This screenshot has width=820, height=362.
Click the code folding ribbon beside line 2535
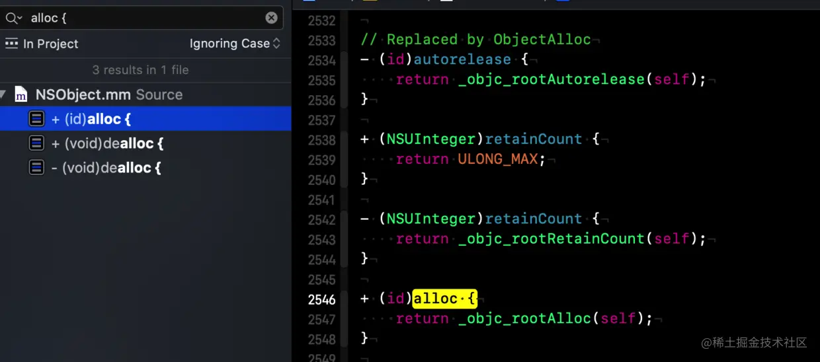344,80
